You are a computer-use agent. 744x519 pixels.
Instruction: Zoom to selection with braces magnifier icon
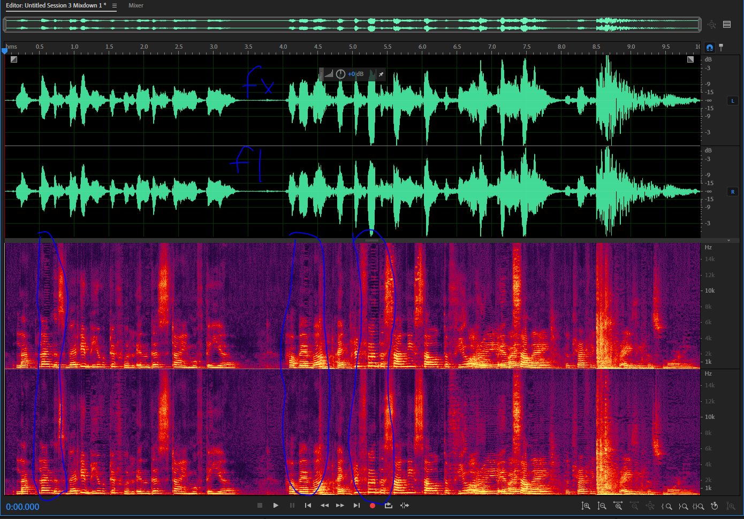(699, 506)
